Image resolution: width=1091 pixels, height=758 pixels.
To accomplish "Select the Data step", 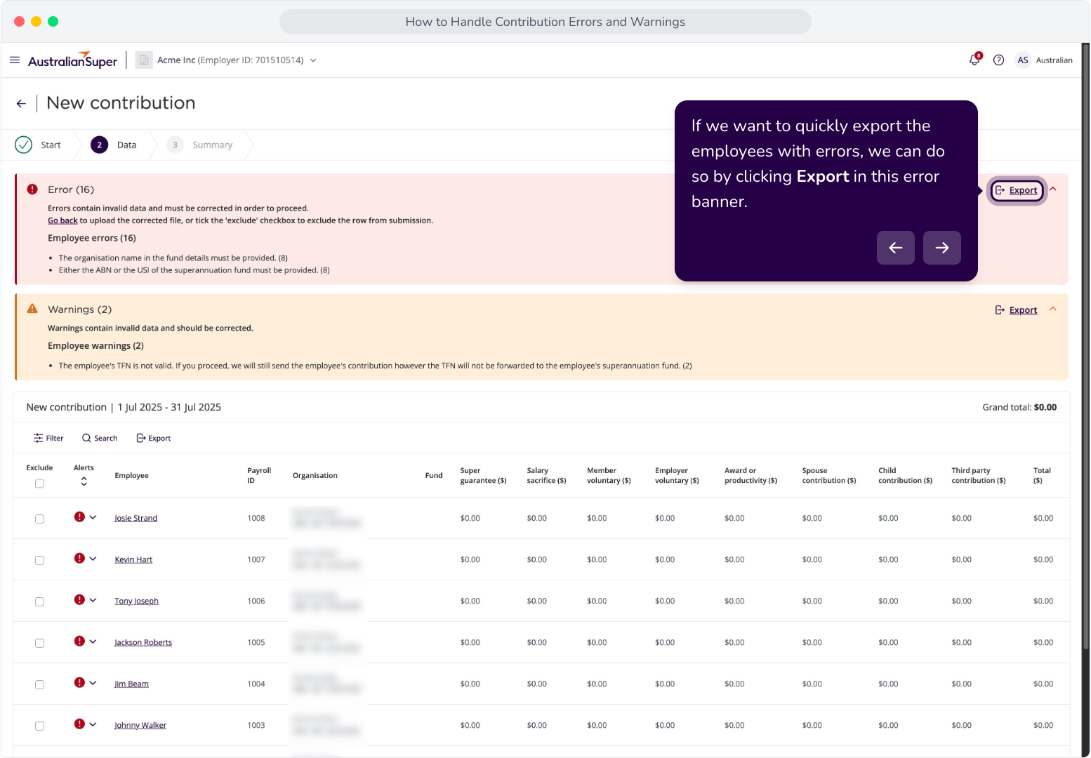I will [x=114, y=145].
